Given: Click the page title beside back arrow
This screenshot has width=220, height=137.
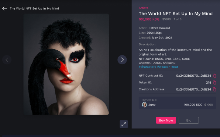Looking at the screenshot, I should [x=34, y=8].
